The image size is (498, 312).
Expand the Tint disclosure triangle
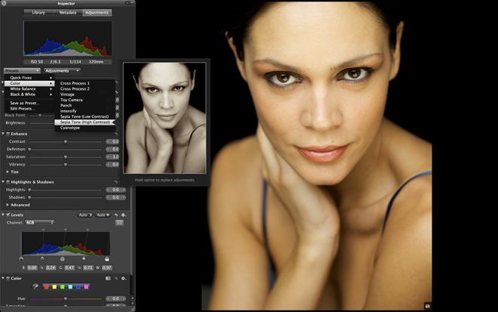coord(8,171)
